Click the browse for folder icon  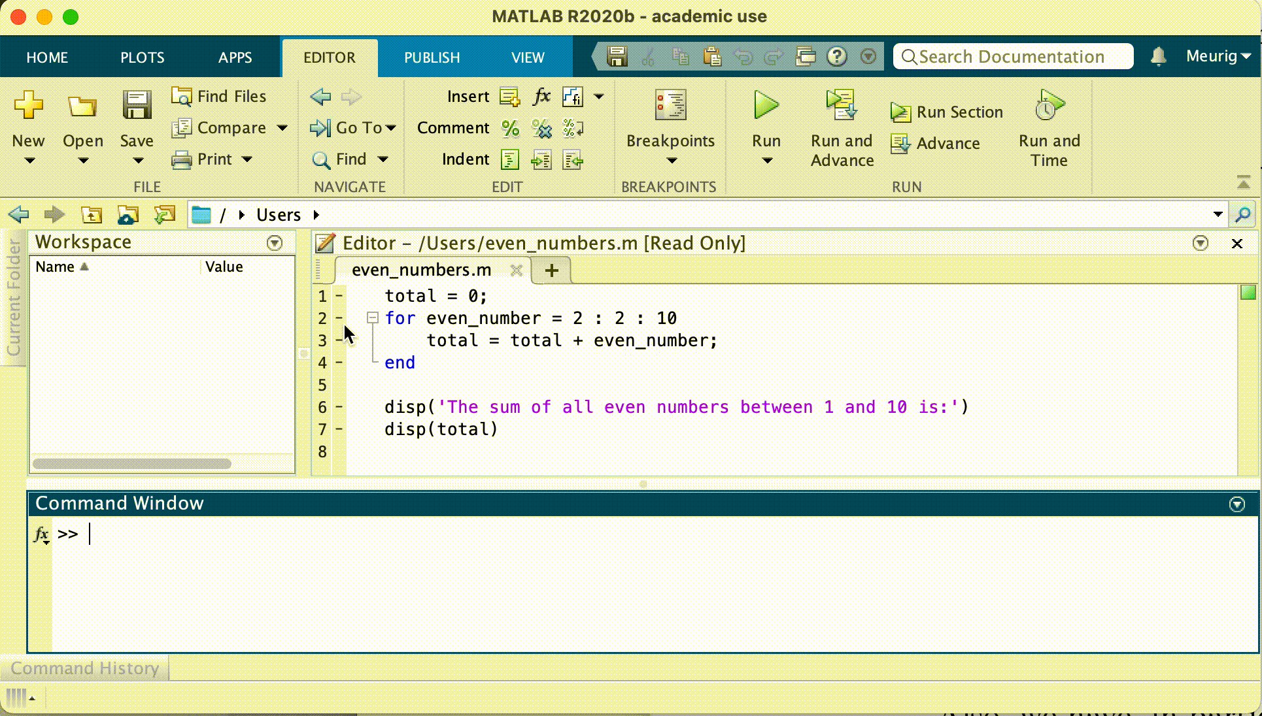pos(128,214)
